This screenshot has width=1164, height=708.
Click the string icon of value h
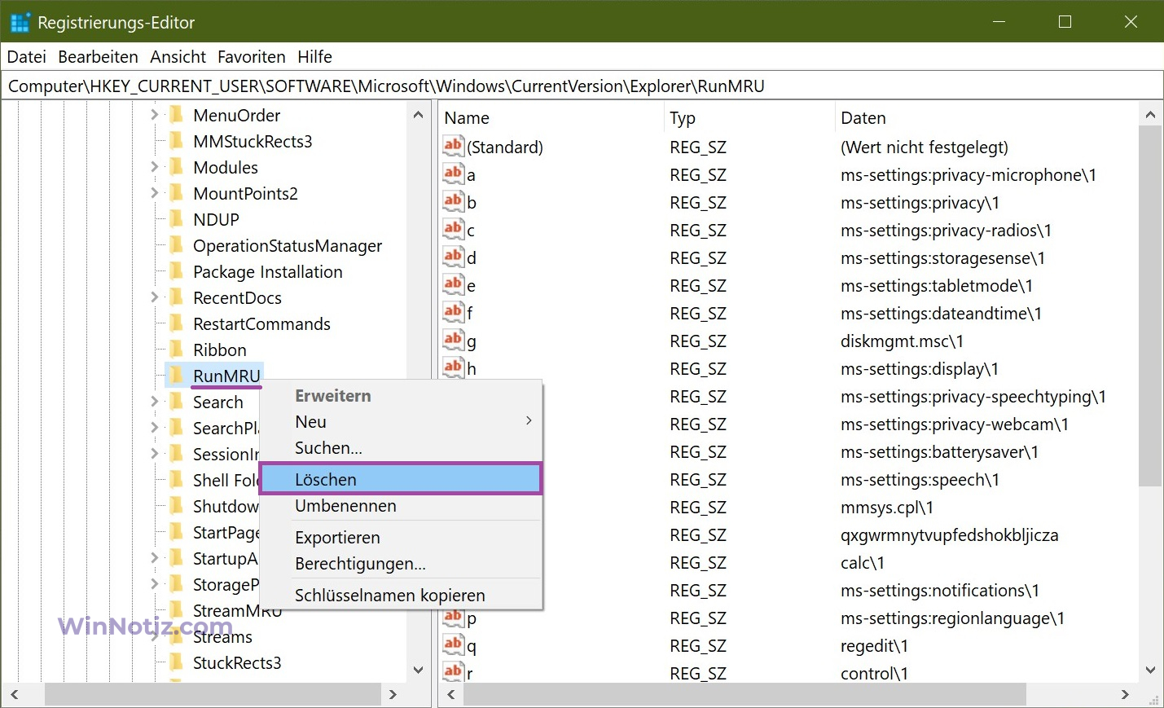pos(454,367)
